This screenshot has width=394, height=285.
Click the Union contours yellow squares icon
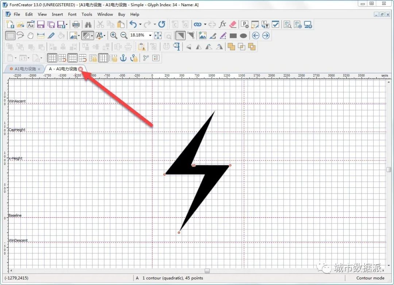[x=231, y=47]
